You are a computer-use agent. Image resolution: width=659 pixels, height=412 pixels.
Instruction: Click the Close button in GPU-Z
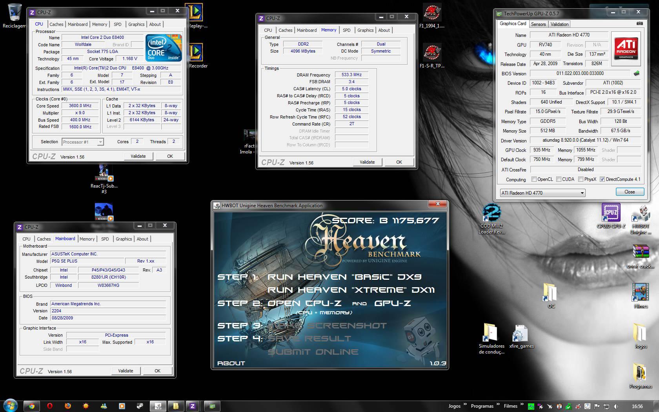630,192
